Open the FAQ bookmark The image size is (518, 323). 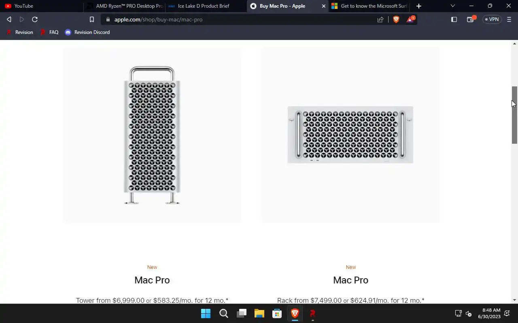click(x=50, y=32)
